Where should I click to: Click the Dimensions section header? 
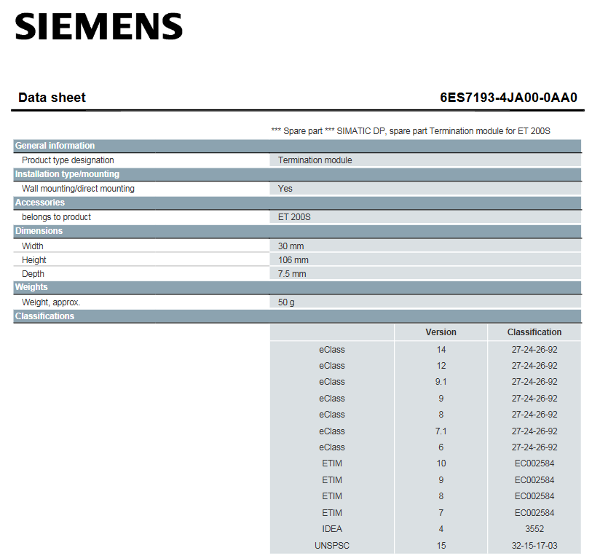click(39, 231)
